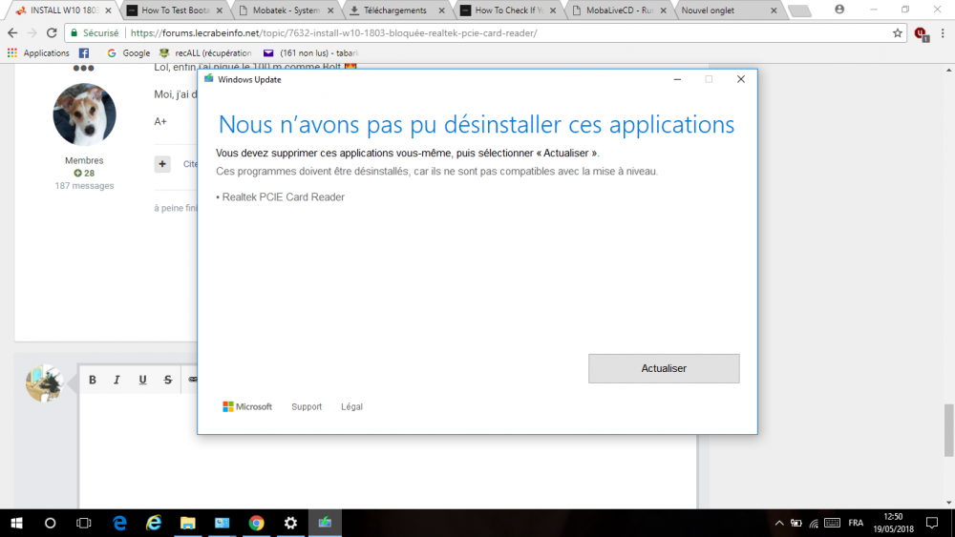
Task: Check the battery status tray icon
Action: tap(796, 523)
